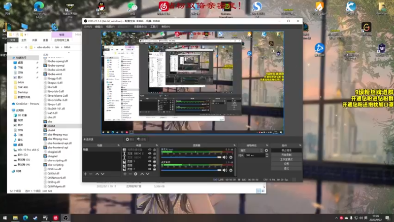Undock the Scenes panel via header icon
The width and height of the screenshot is (394, 222).
118,145
